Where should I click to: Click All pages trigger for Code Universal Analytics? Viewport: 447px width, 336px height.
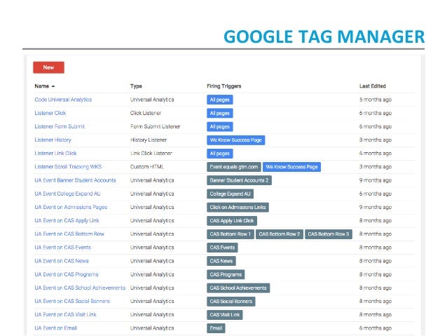[220, 100]
